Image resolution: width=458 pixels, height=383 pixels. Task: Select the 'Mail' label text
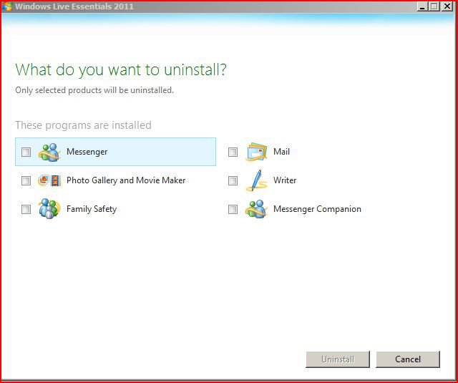point(281,152)
